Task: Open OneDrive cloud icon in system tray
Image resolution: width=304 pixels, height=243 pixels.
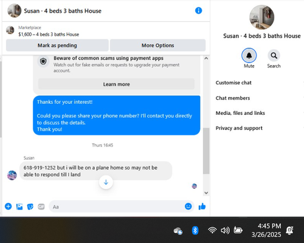Action: point(178,231)
